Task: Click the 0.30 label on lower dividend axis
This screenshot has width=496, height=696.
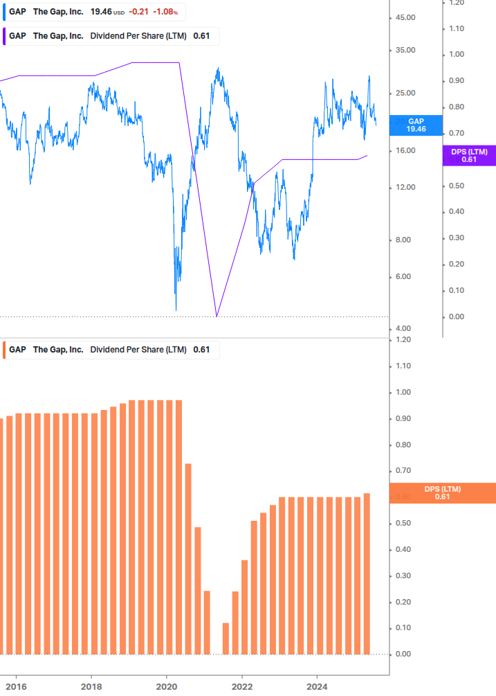Action: [403, 575]
